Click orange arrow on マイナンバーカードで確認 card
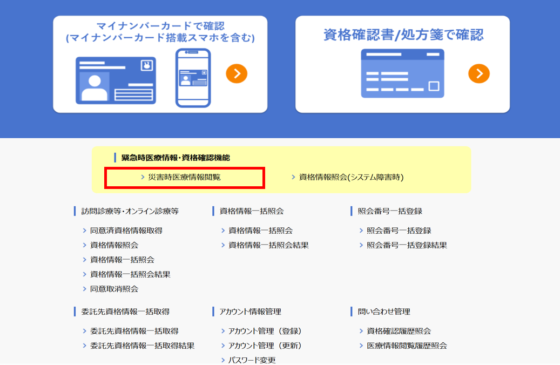This screenshot has width=560, height=365. tap(237, 73)
